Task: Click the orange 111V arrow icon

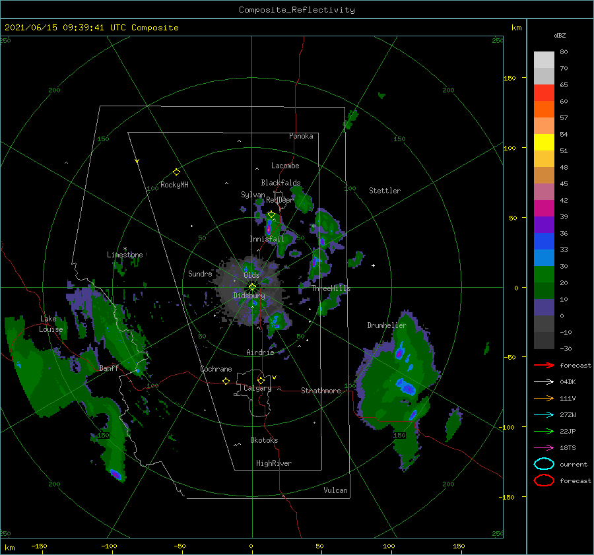Action: pos(544,398)
